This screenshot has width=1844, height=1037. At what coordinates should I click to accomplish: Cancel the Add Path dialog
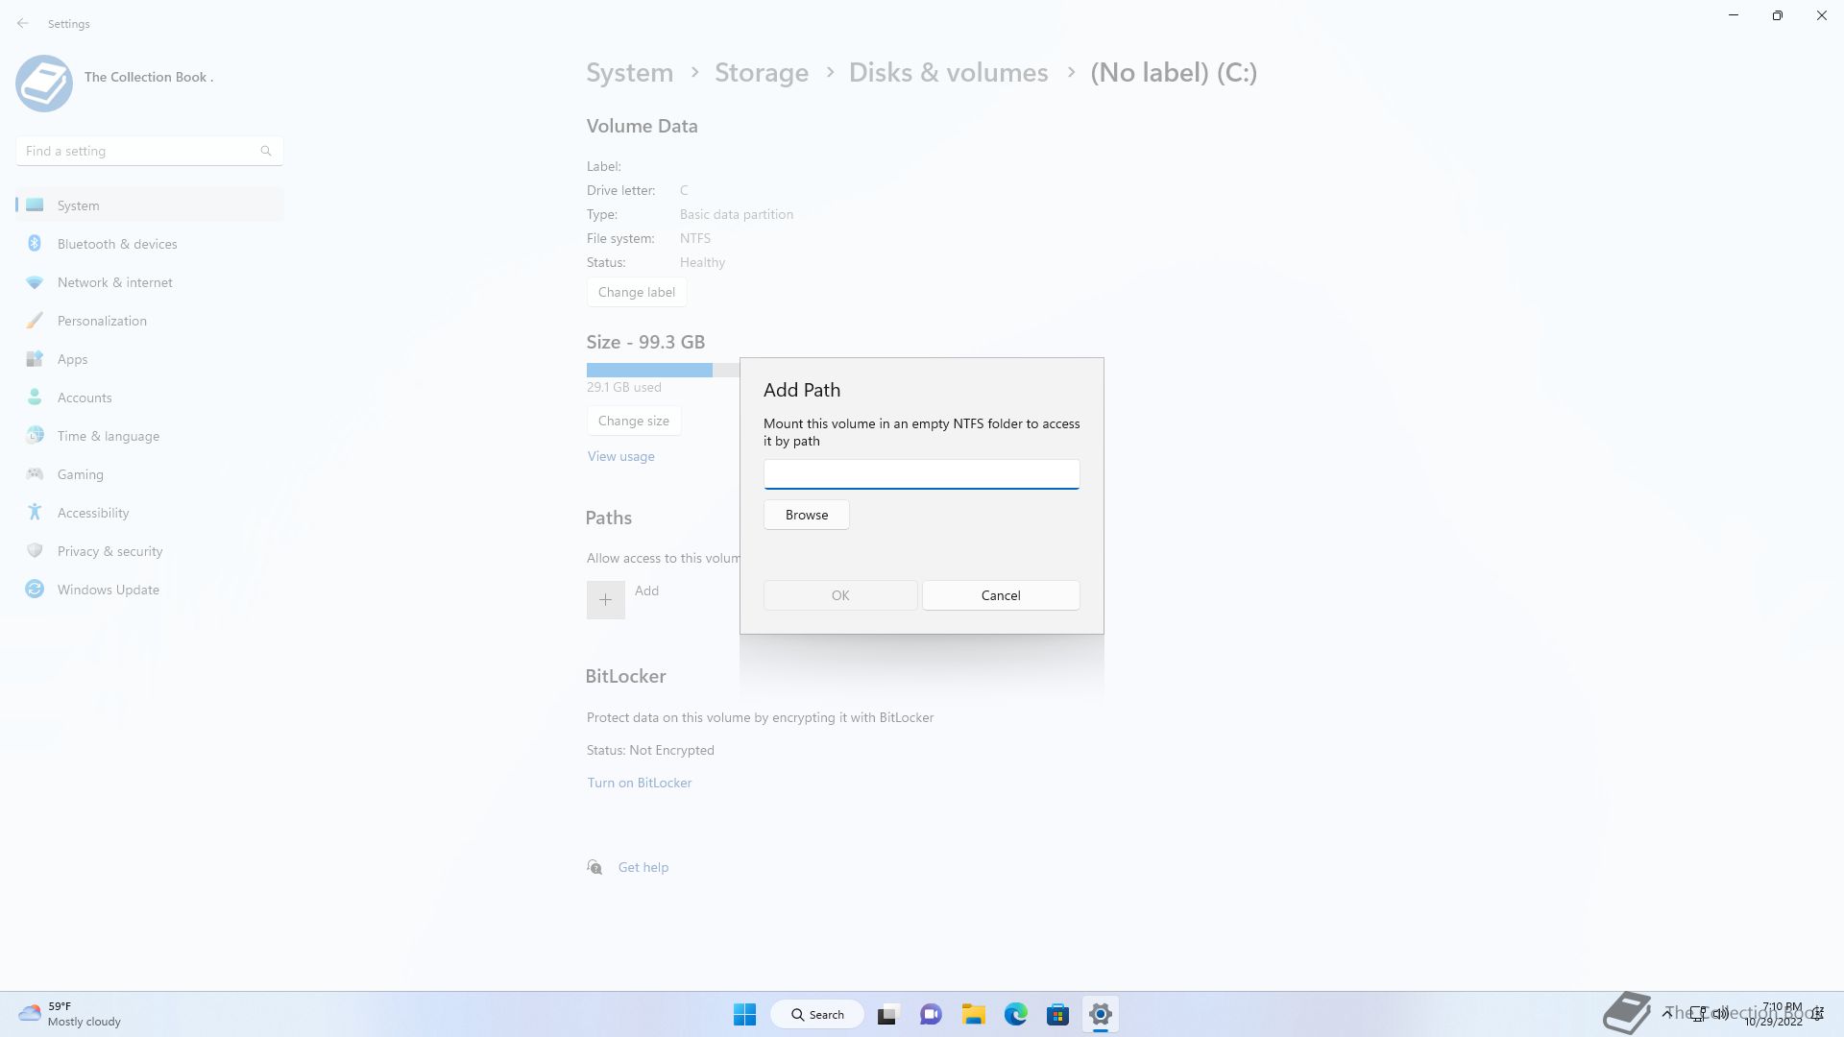[x=1001, y=595]
